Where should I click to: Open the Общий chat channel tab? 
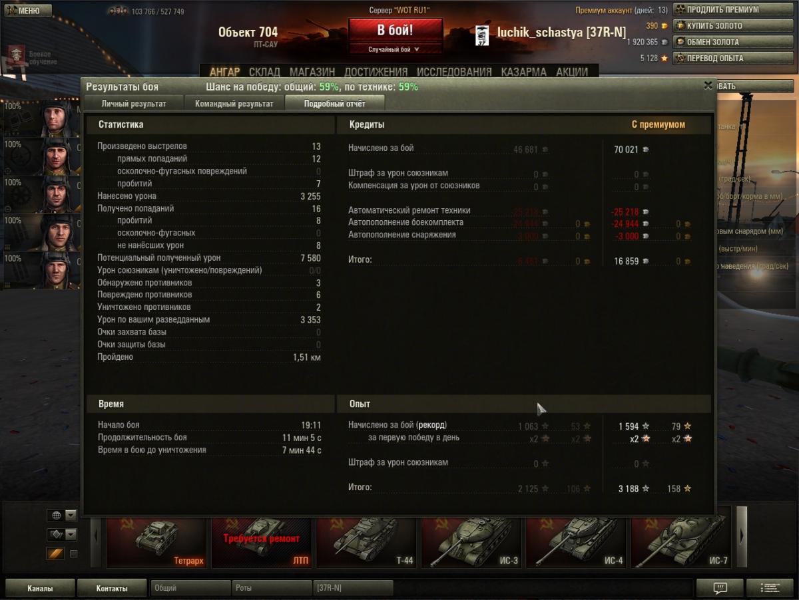point(190,588)
